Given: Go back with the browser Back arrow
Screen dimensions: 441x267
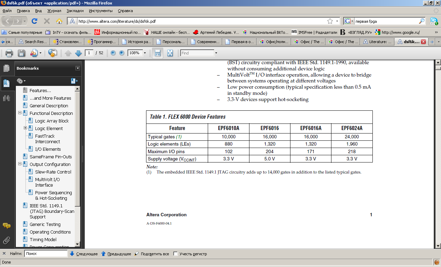Looking at the screenshot, I should point(8,21).
